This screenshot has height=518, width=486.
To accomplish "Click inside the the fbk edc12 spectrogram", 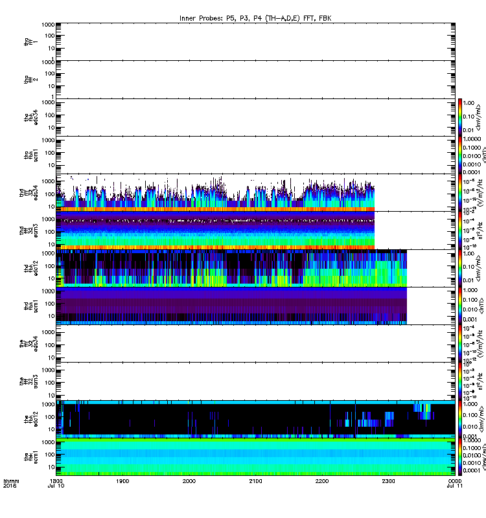I will 255,419.
